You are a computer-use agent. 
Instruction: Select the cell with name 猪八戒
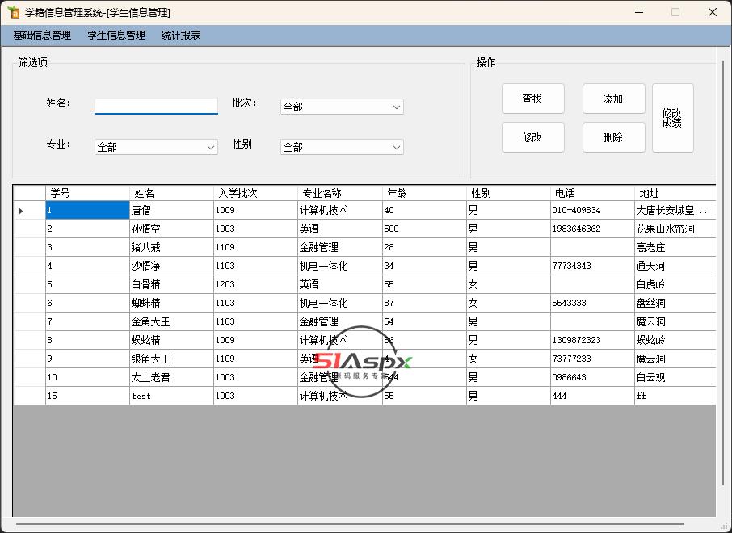point(171,247)
